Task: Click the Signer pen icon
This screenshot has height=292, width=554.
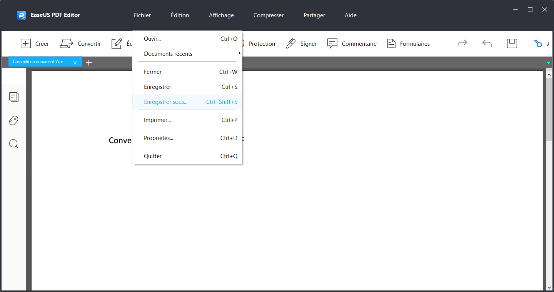Action: coord(290,43)
